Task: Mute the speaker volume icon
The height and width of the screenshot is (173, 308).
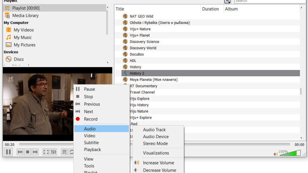Action: 276,154
